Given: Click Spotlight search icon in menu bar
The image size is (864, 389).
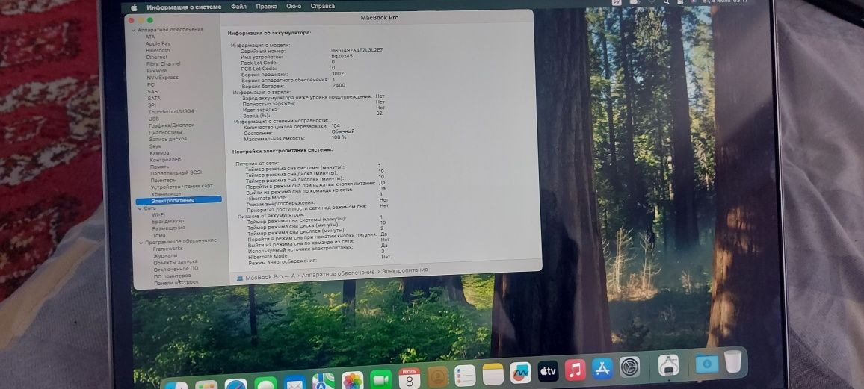Looking at the screenshot, I should tap(666, 2).
